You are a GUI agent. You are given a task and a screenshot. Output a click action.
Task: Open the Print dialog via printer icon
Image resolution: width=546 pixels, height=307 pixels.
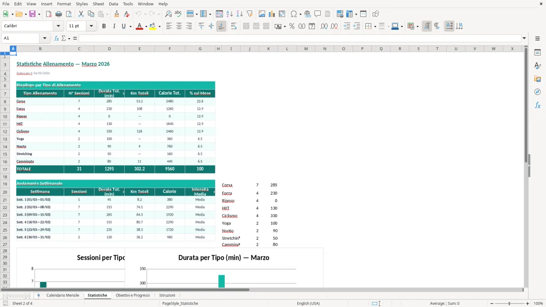pos(59,14)
